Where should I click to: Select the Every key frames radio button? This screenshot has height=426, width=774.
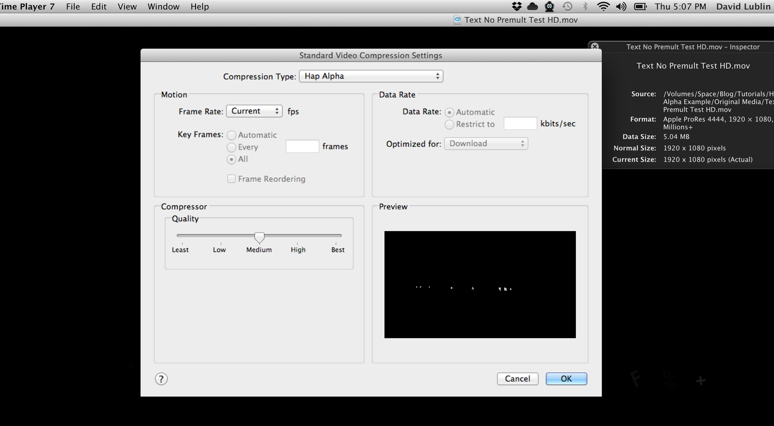coord(231,147)
